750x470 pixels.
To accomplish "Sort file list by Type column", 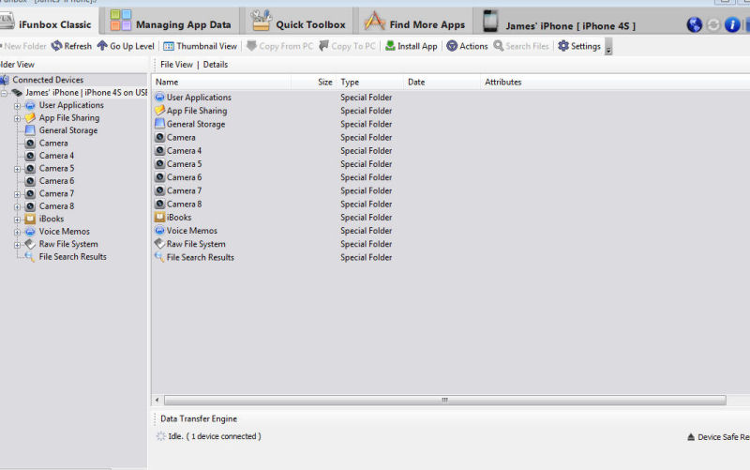I will (369, 82).
